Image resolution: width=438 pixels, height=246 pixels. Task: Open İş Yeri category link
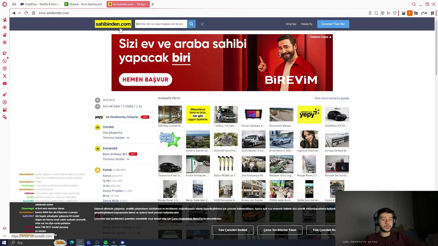[107, 181]
